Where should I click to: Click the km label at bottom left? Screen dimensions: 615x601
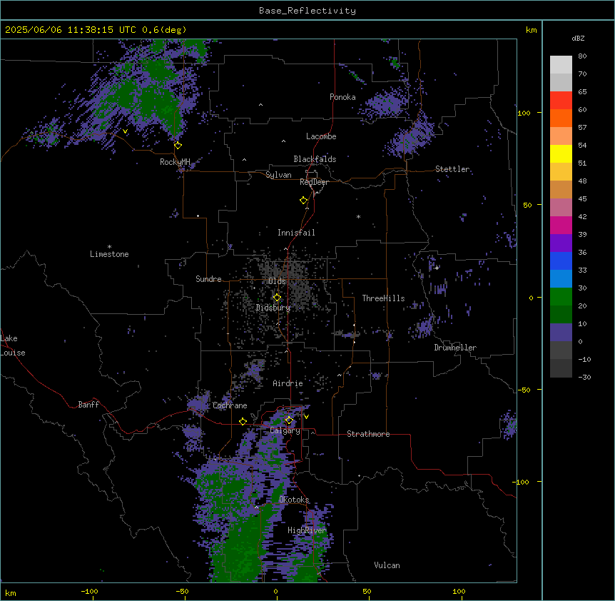11,593
